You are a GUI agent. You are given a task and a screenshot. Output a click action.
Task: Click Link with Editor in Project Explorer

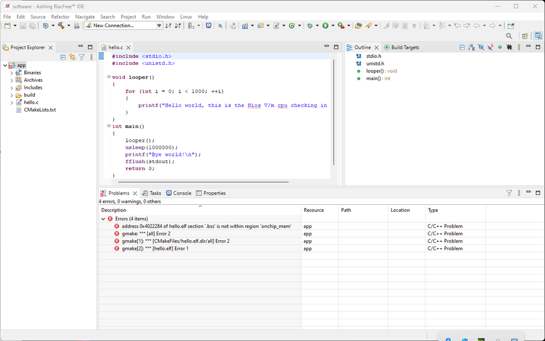pos(72,57)
